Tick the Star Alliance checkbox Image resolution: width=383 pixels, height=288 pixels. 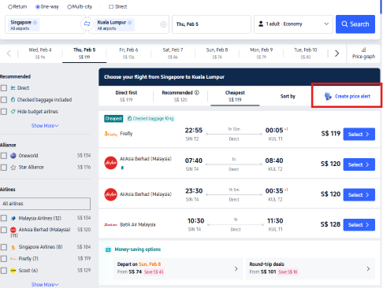4,168
